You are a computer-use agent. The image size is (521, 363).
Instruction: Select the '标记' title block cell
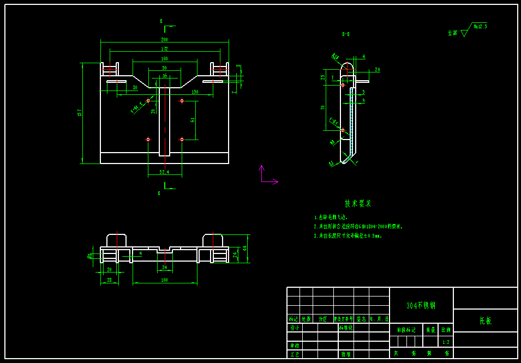coord(294,319)
